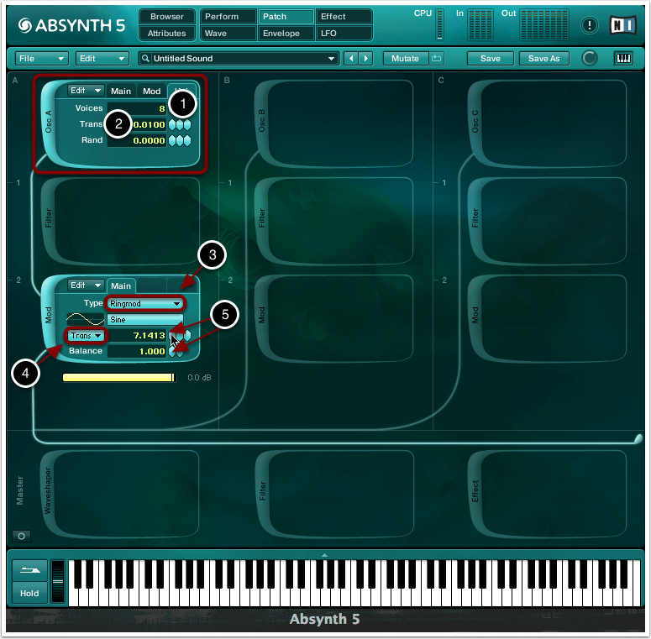Screen dimensions: 651x639
Task: Click the Mutate button
Action: (x=405, y=59)
